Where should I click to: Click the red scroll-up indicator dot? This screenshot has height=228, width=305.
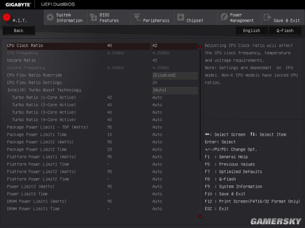click(200, 46)
